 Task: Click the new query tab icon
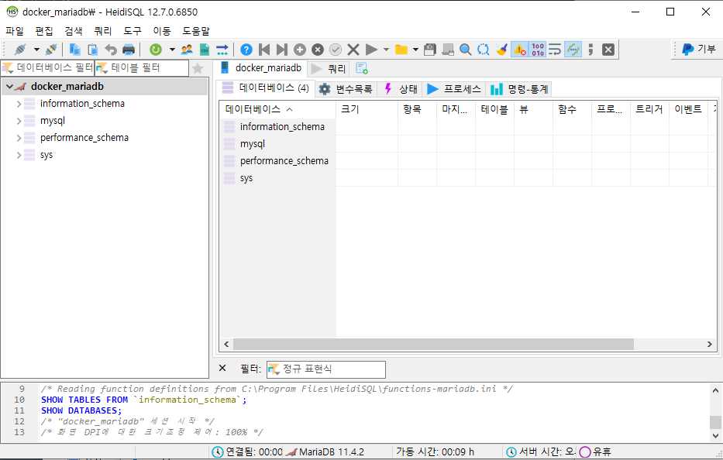pyautogui.click(x=362, y=69)
